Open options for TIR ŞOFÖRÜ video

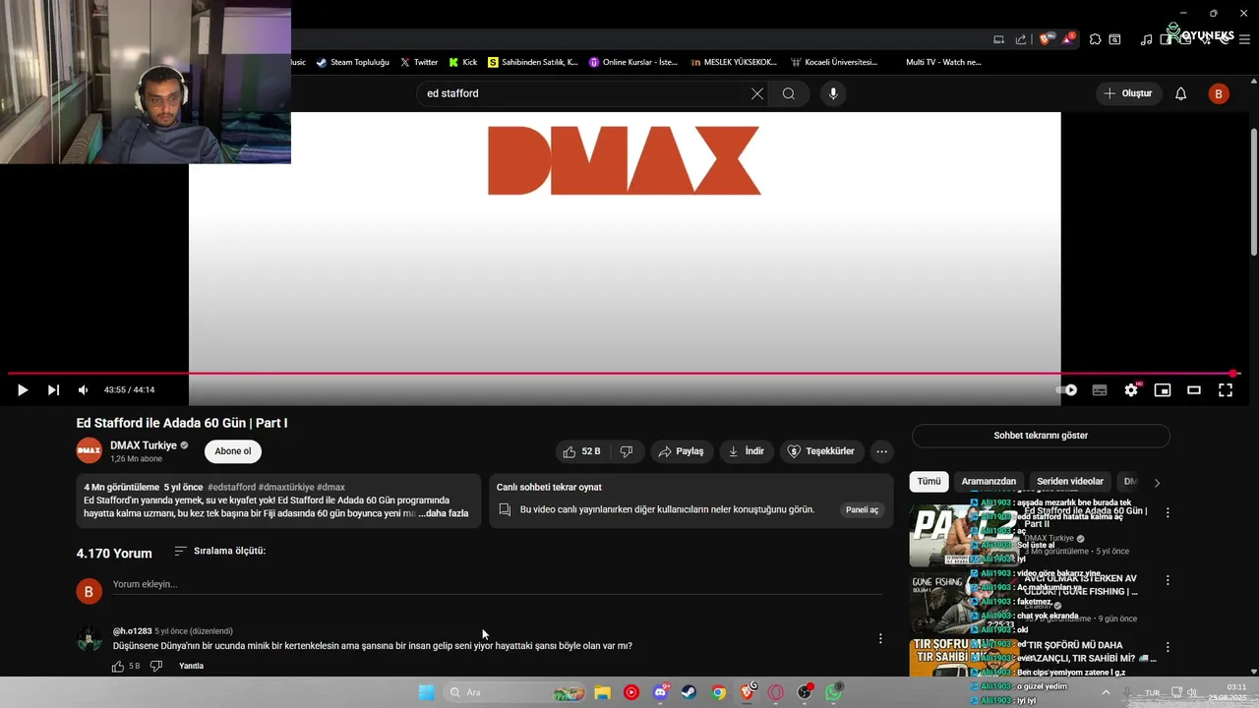click(1168, 647)
